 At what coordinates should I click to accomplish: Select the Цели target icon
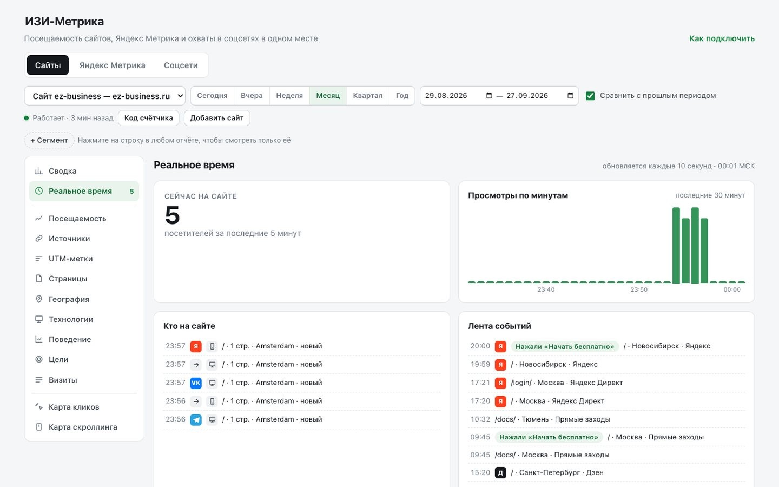pos(39,359)
